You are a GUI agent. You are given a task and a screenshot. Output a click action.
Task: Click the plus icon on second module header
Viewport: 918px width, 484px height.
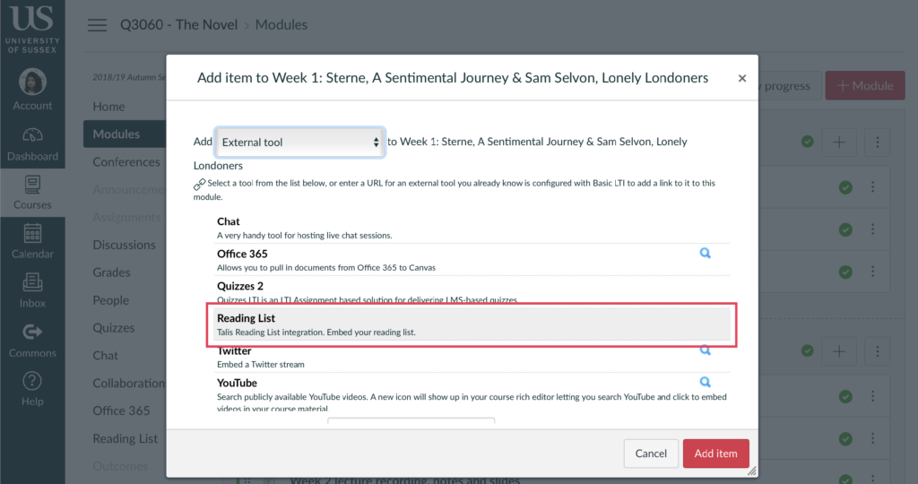(839, 351)
